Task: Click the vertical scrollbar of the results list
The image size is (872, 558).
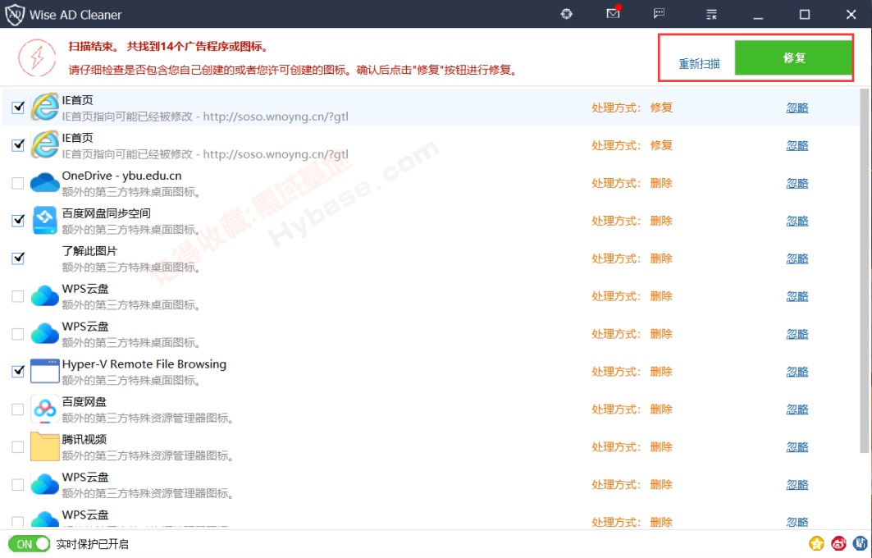Action: [865, 271]
